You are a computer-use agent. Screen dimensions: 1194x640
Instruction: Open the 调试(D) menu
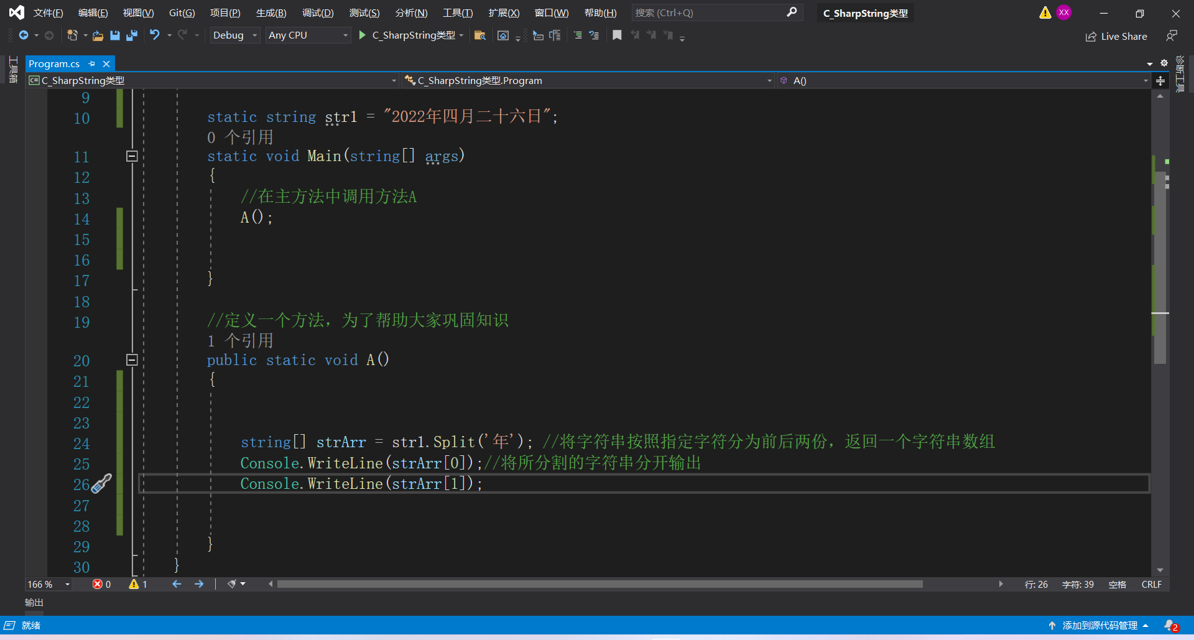tap(318, 12)
